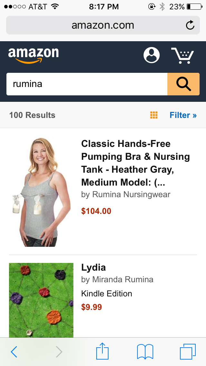The image size is (206, 366).
Task: Click into the rumina search field
Action: (87, 84)
